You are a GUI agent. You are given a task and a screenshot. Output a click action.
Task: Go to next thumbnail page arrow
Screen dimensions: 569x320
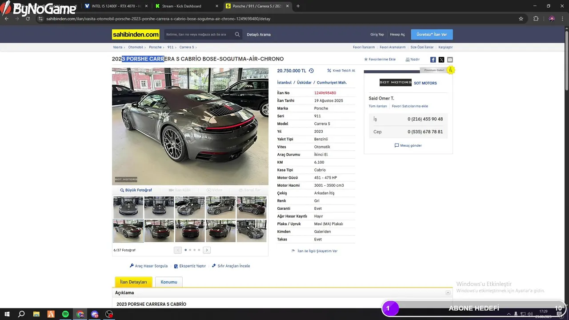point(207,250)
